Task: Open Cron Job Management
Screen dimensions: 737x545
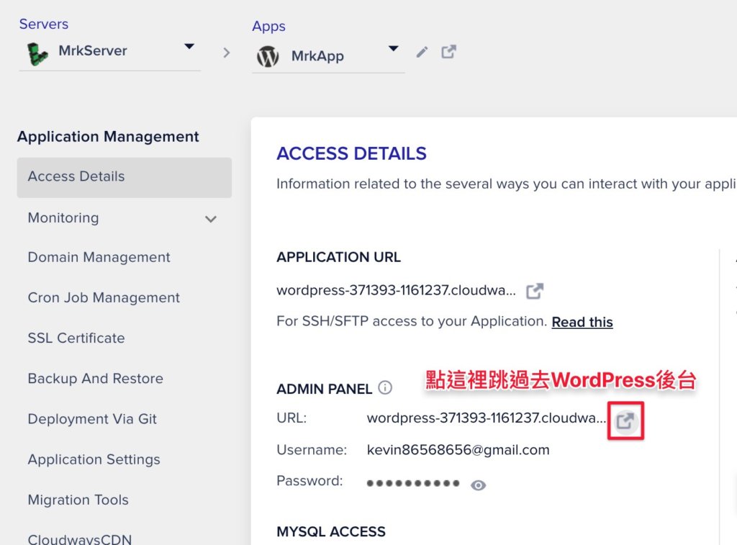Action: coord(104,297)
